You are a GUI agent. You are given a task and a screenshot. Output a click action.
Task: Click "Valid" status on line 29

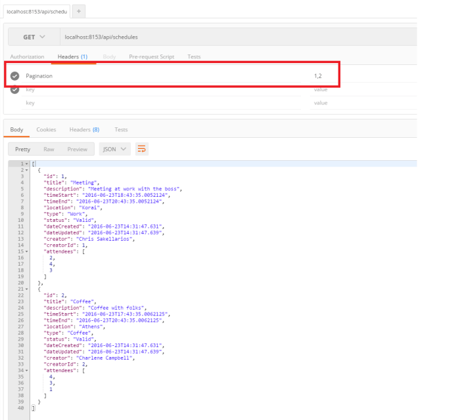pyautogui.click(x=83, y=339)
